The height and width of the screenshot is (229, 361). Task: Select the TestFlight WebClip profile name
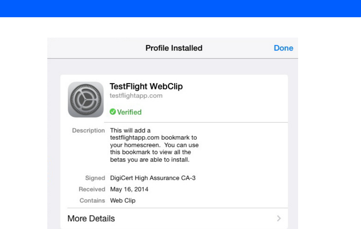(146, 86)
